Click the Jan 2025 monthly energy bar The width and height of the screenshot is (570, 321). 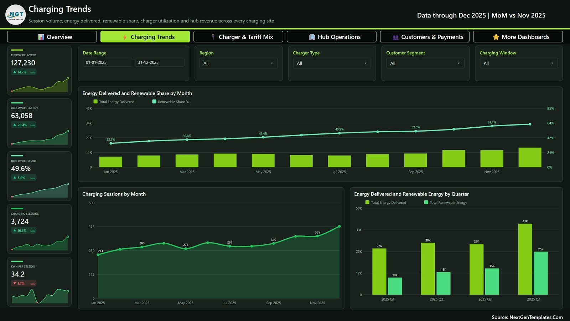(x=111, y=162)
